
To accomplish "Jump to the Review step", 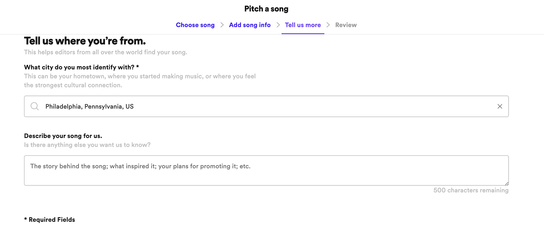I will click(x=346, y=25).
